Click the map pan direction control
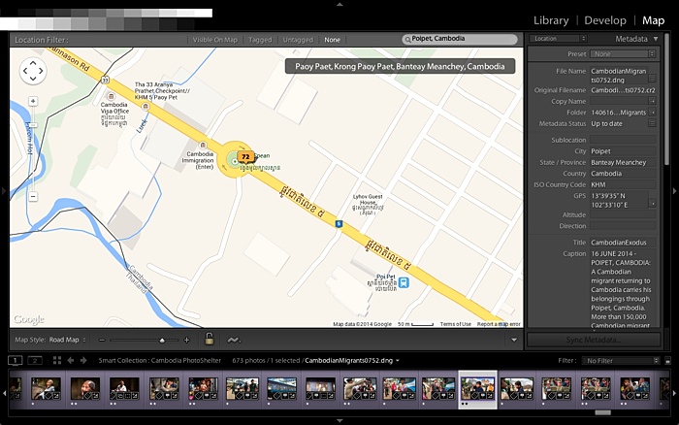679x425 pixels. tap(33, 71)
